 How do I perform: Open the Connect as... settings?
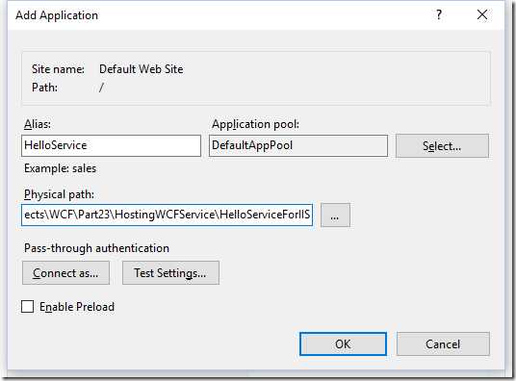tap(65, 272)
